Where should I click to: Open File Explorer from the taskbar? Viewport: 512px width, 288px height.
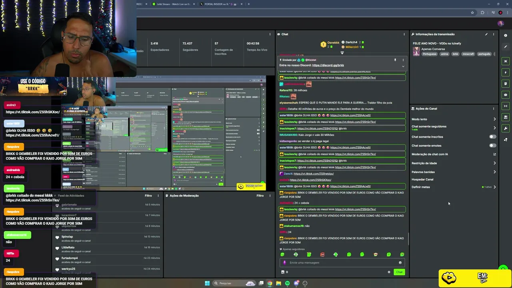pos(278,283)
